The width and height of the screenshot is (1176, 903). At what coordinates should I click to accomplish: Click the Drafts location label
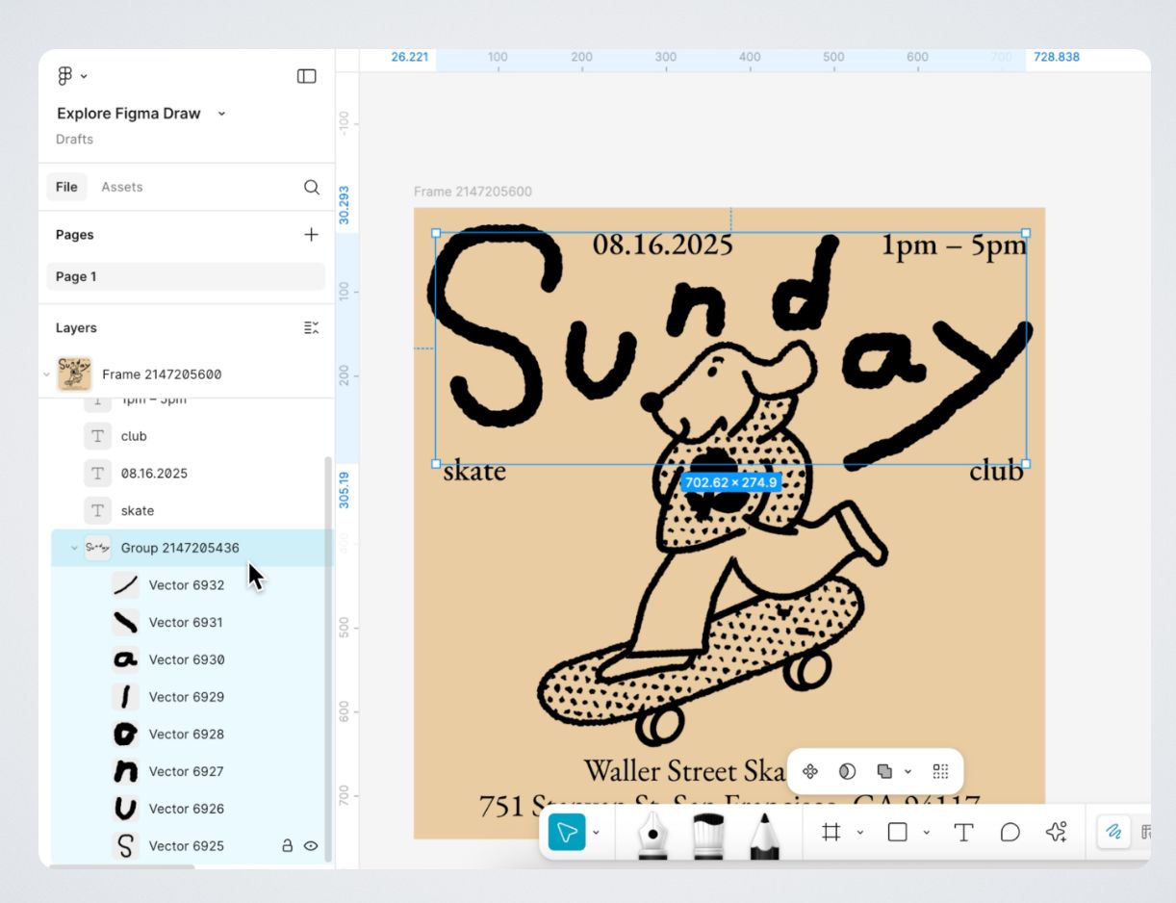[x=74, y=139]
